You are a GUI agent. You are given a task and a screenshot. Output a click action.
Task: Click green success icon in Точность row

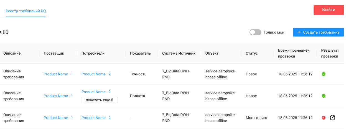(323, 74)
